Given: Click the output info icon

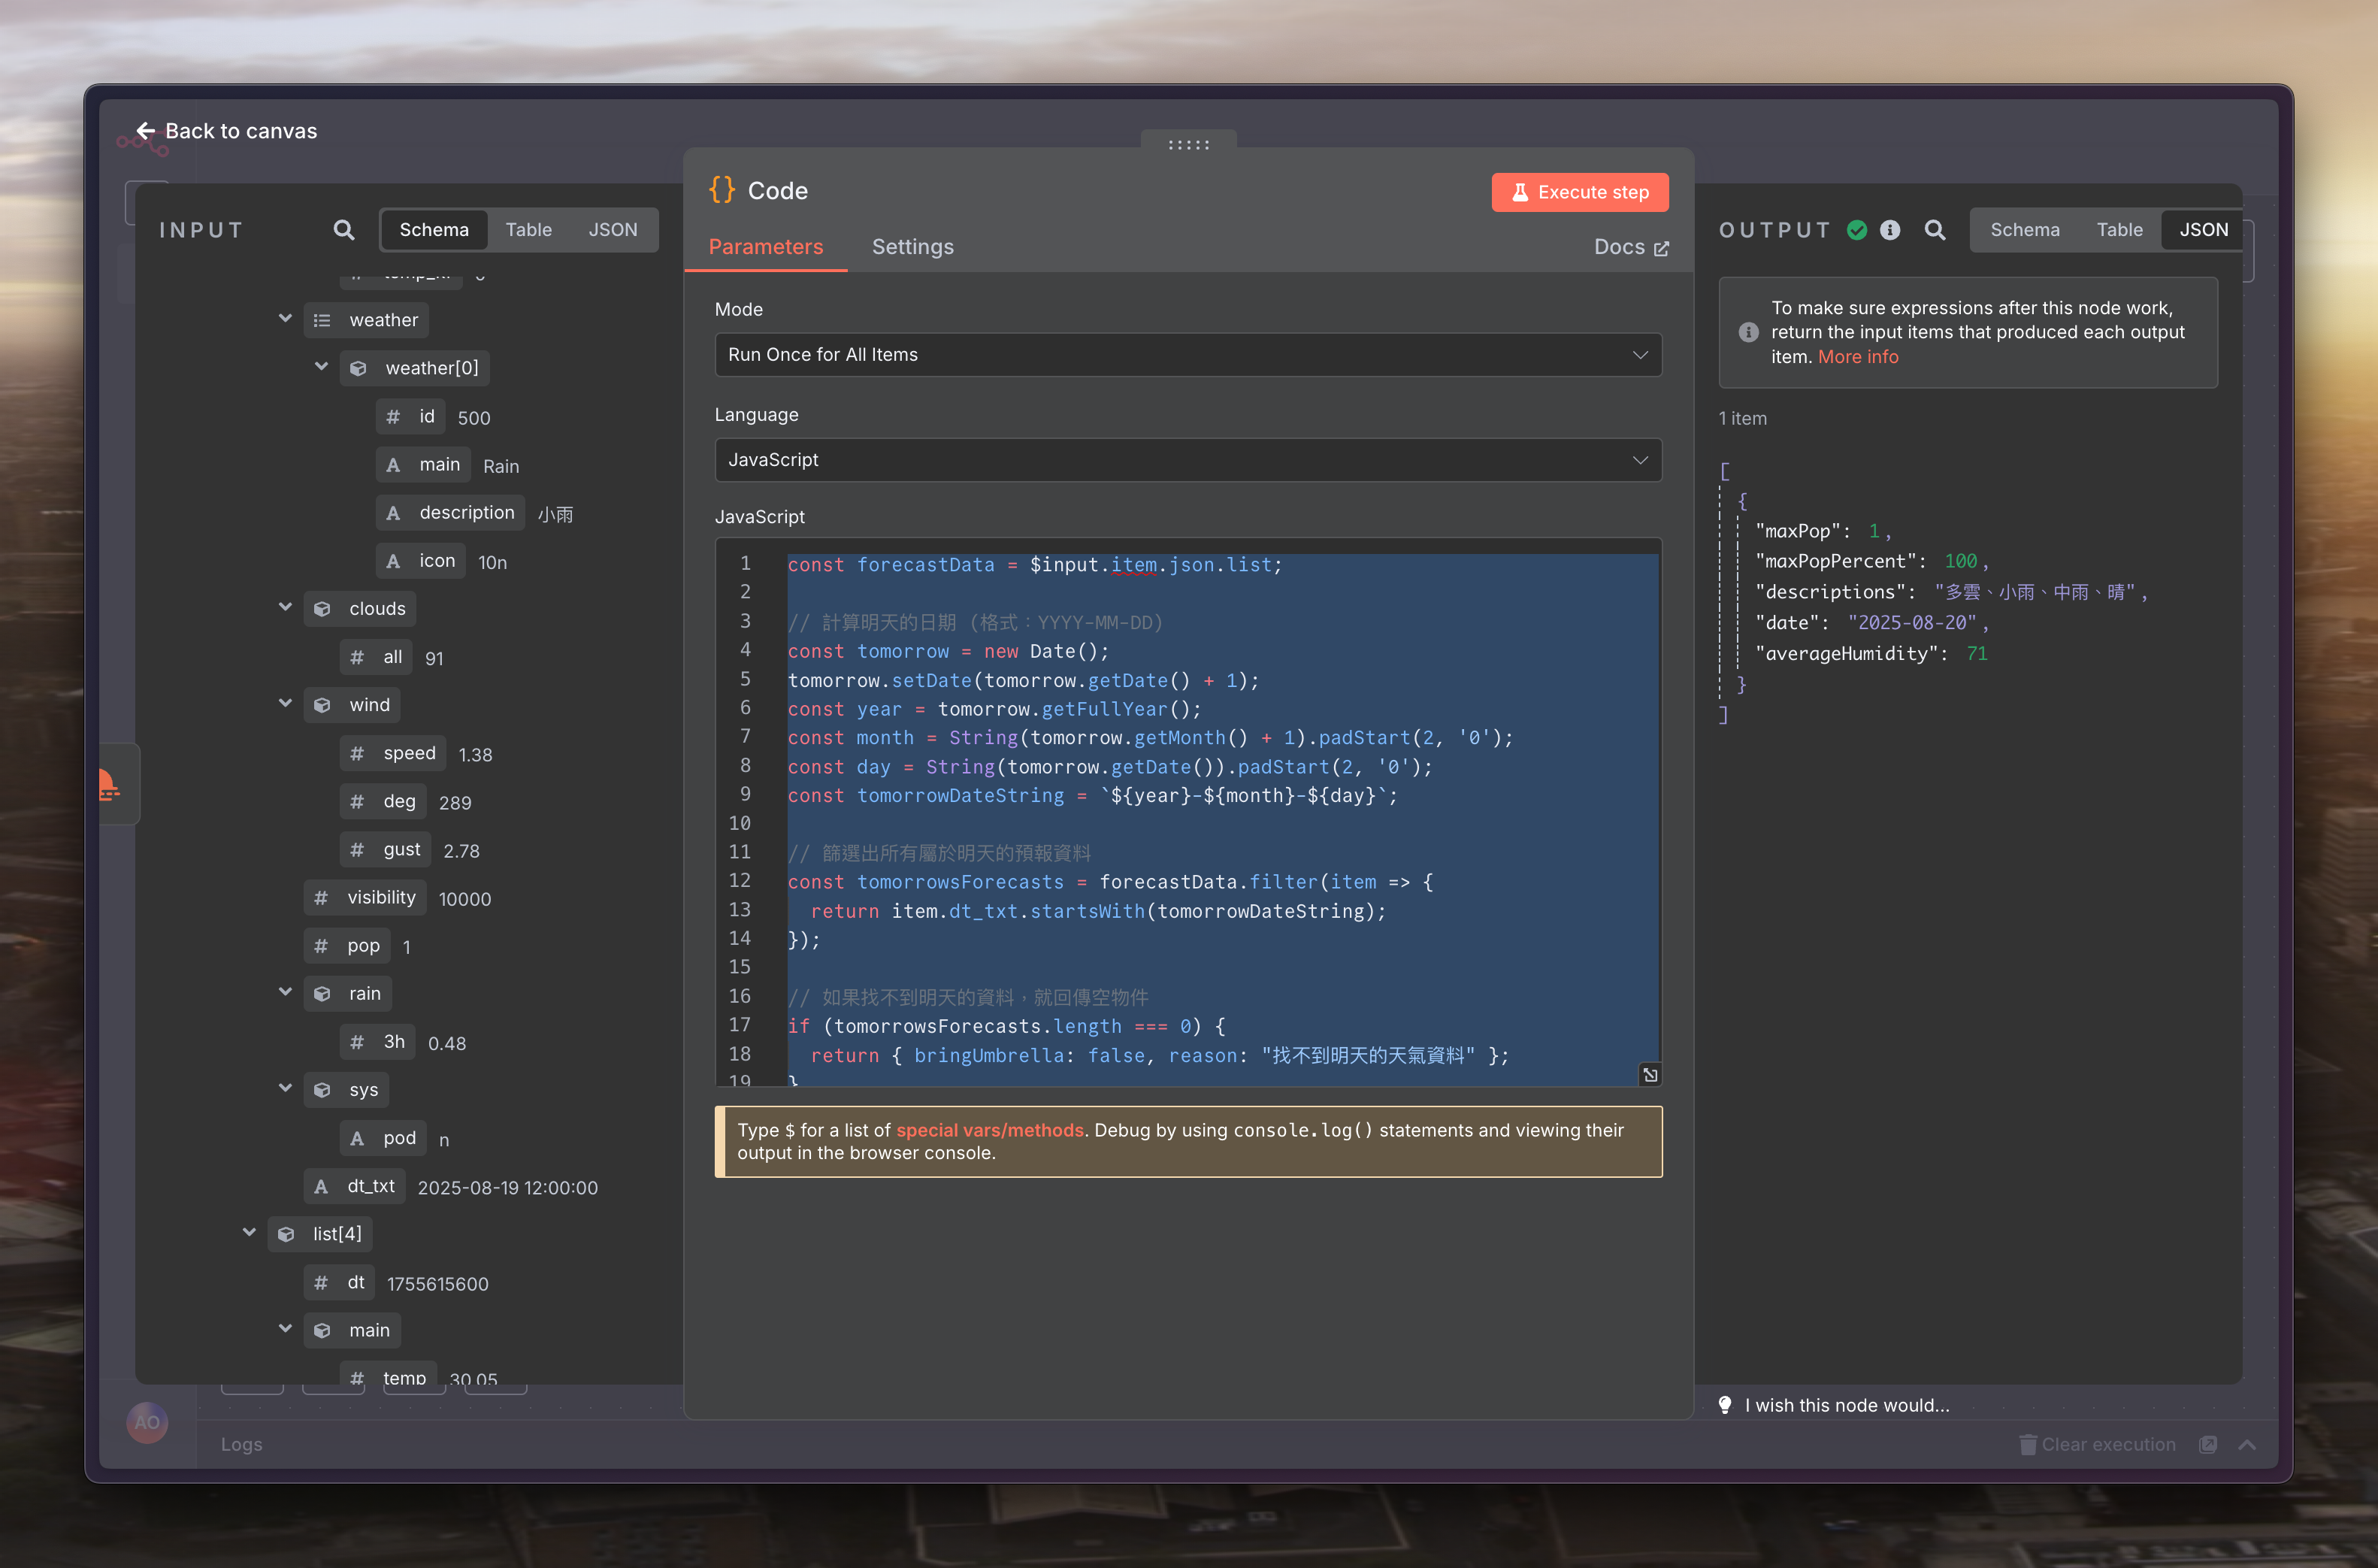Looking at the screenshot, I should (x=1889, y=230).
